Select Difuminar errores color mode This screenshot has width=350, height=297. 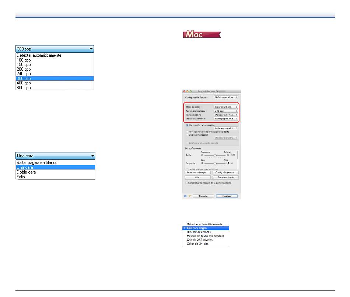pos(206,232)
